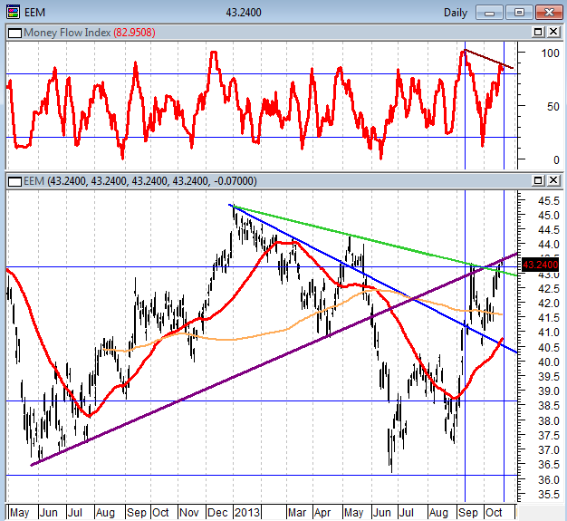This screenshot has width=567, height=521.
Task: Click the Daily timeframe label
Action: 456,13
